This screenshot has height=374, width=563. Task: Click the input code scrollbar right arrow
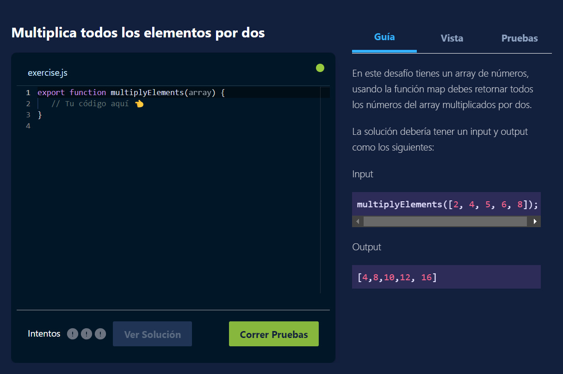tap(535, 222)
